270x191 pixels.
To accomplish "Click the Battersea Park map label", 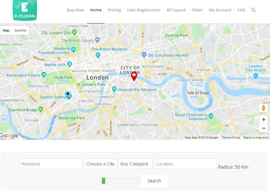I will tap(72, 118).
